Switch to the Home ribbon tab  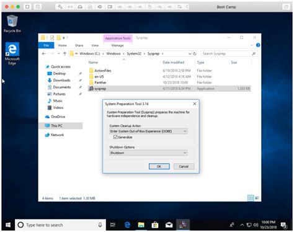pyautogui.click(x=62, y=45)
